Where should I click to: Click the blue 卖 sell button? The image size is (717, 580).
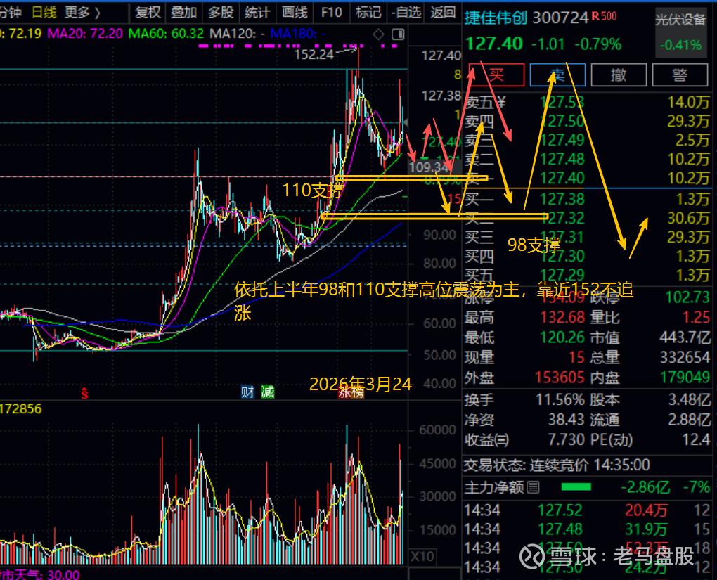click(557, 75)
